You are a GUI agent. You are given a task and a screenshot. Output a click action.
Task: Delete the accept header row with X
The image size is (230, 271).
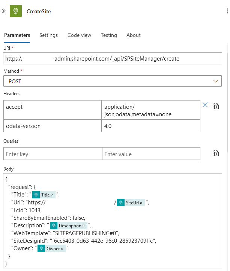click(x=205, y=105)
